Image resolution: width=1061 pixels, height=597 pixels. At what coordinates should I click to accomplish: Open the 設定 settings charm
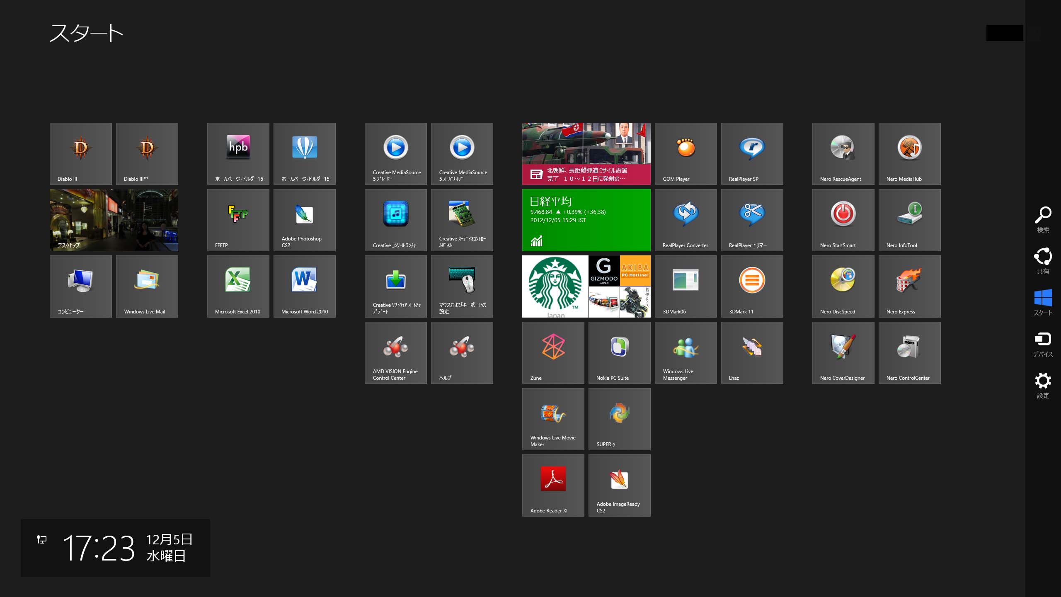point(1043,386)
